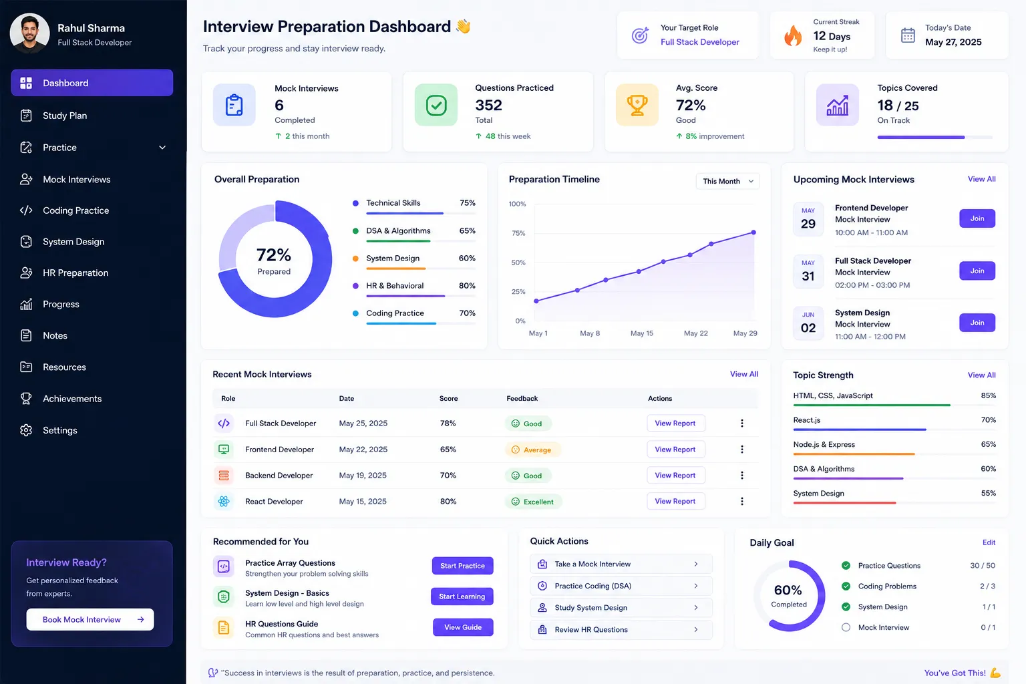Click the 72% Prepared donut chart
1026x684 pixels.
pos(275,259)
